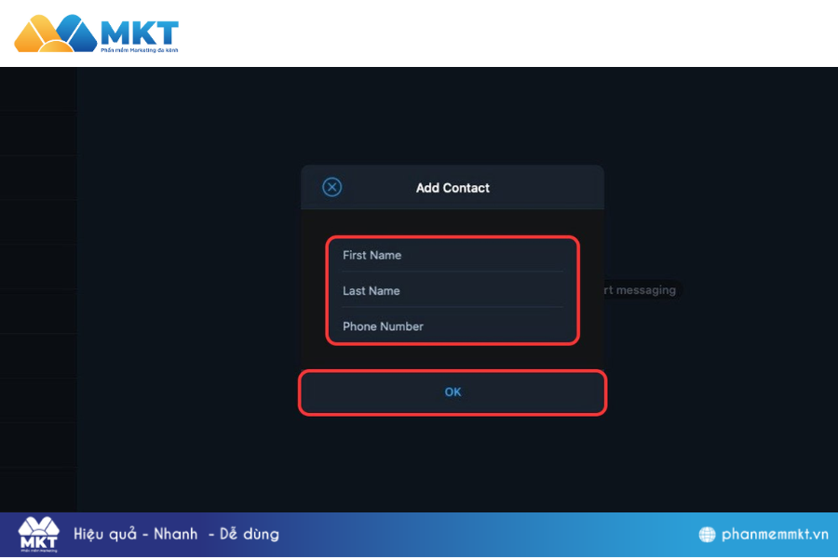
Task: Click the Last Name input field
Action: (x=453, y=290)
